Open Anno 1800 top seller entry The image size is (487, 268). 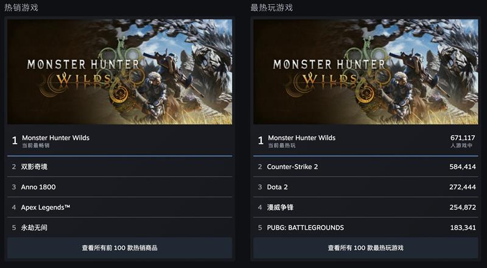click(119, 187)
